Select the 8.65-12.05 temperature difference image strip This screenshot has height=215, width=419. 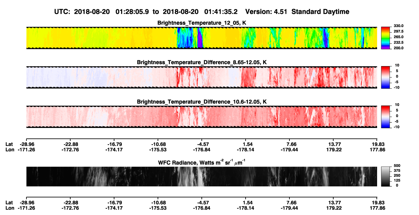[201, 77]
